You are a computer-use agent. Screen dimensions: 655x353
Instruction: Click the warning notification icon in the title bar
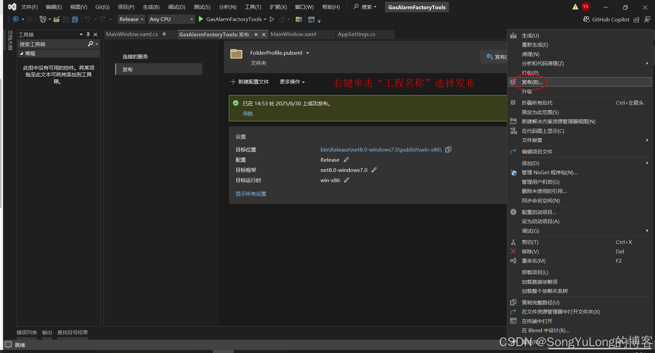click(x=576, y=6)
